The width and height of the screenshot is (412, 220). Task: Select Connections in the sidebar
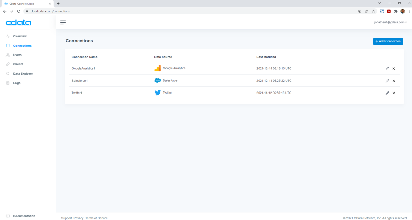point(22,46)
